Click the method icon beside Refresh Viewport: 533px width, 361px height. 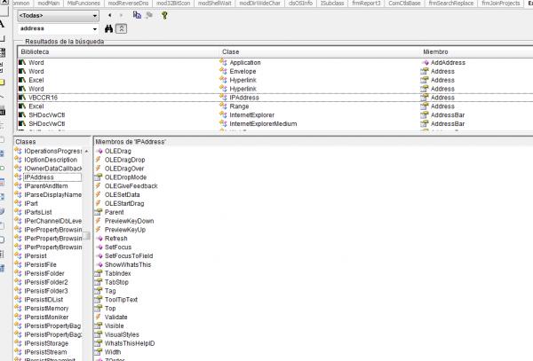99,239
